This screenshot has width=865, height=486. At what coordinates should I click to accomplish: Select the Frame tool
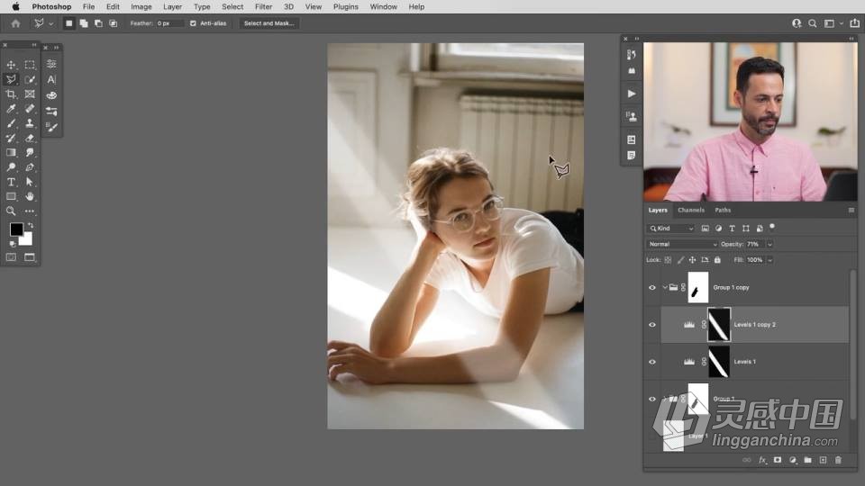30,94
